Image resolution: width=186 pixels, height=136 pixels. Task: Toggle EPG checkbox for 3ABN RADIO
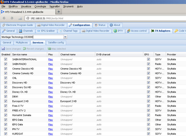(149, 64)
